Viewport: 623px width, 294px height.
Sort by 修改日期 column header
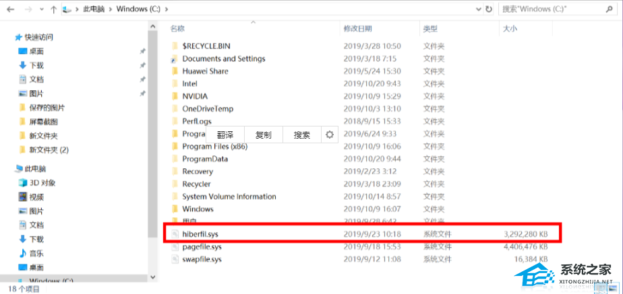click(357, 28)
